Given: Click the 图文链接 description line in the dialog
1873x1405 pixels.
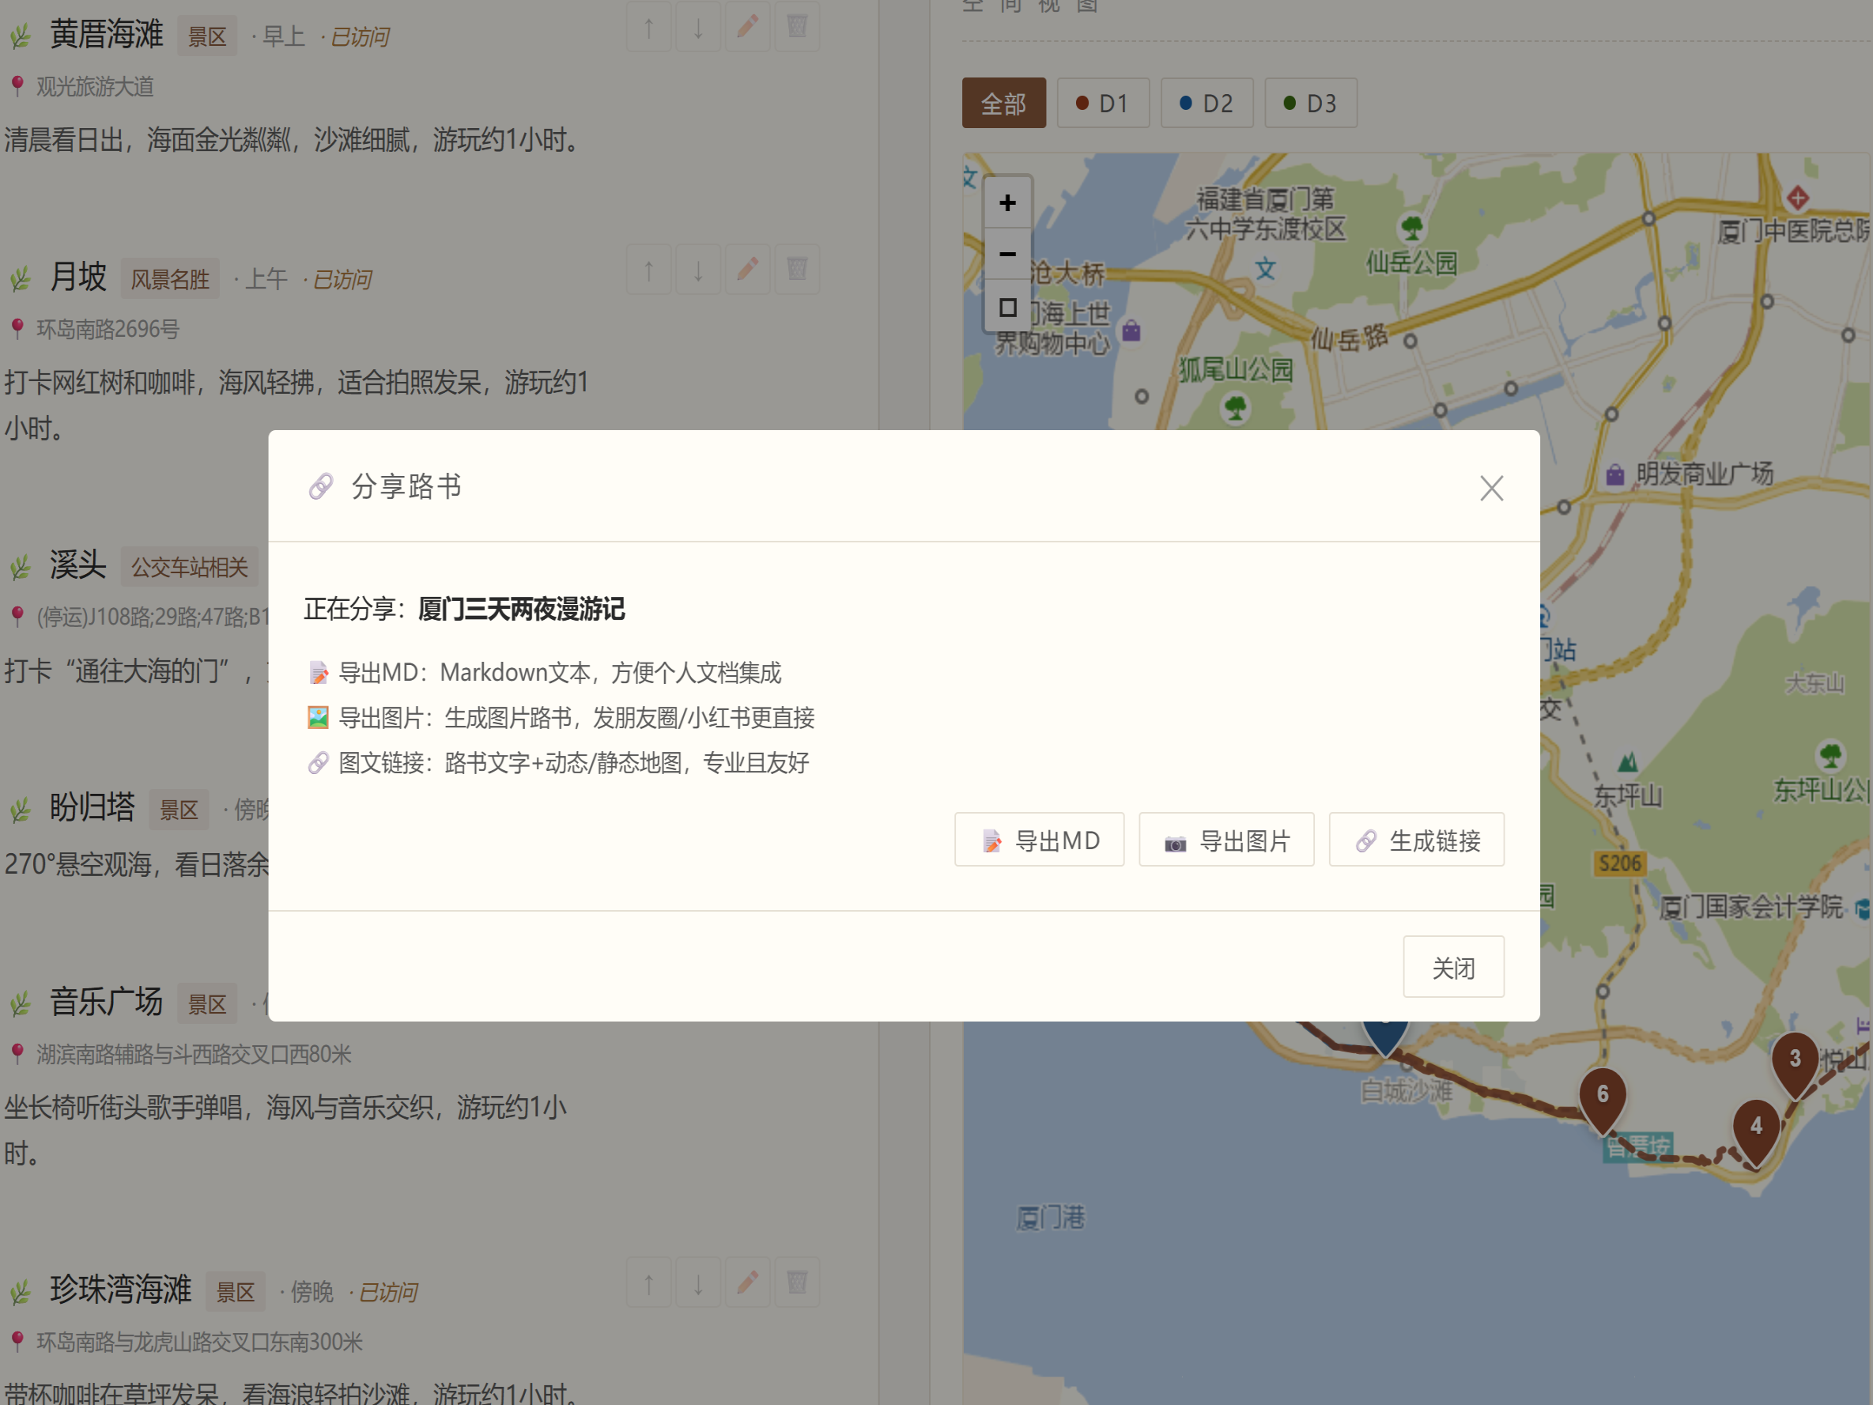Looking at the screenshot, I should 558,762.
